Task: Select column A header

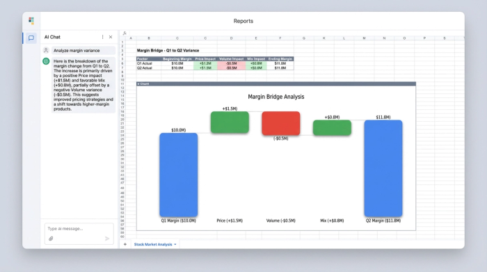Action: pyautogui.click(x=131, y=38)
